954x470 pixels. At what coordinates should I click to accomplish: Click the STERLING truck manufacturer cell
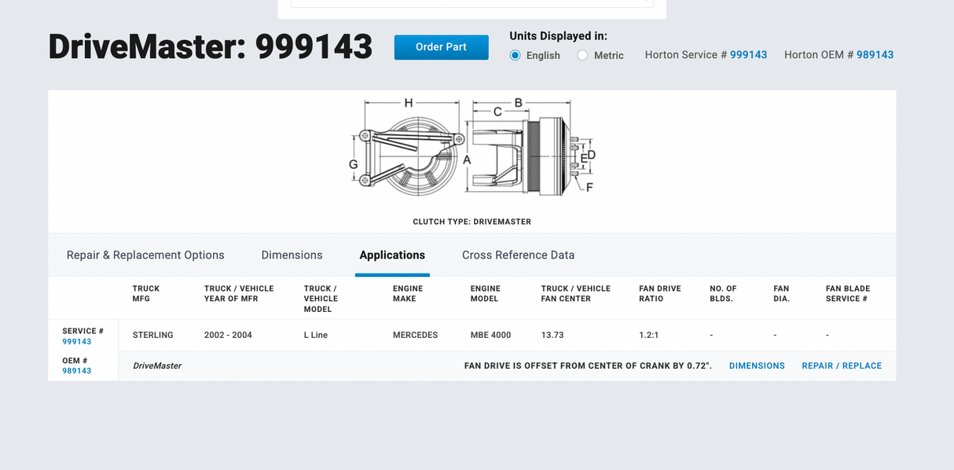click(x=153, y=335)
